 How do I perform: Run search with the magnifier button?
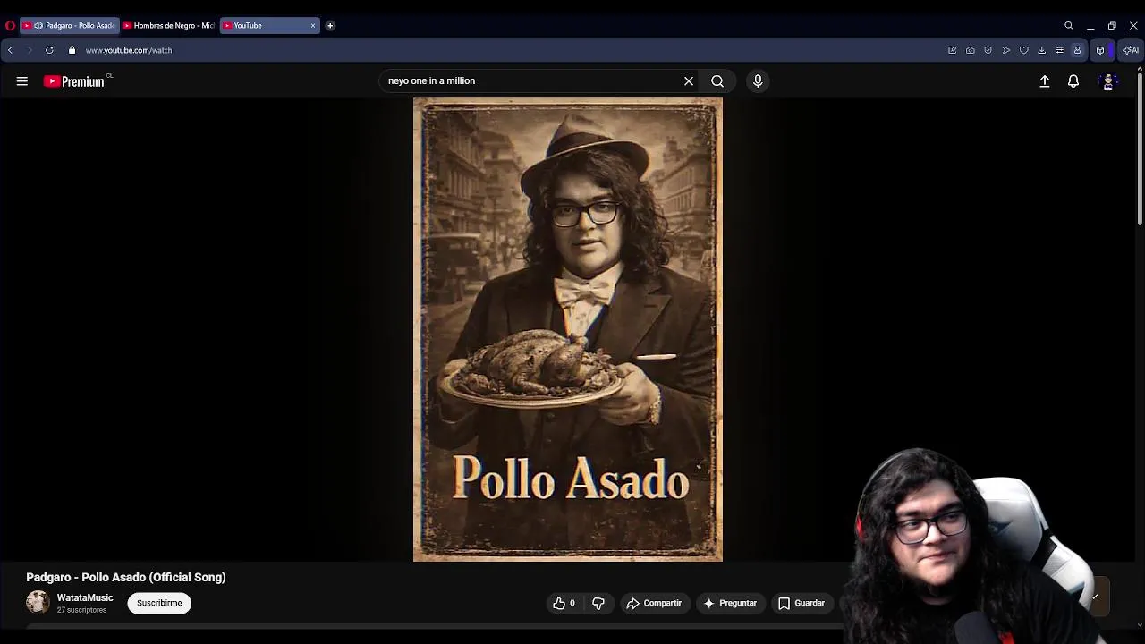coord(717,81)
